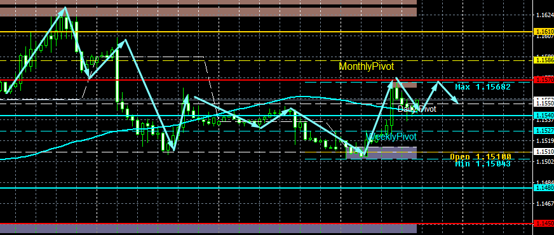Click the 1.1467 axis value
This screenshot has height=235, width=554.
[x=545, y=203]
